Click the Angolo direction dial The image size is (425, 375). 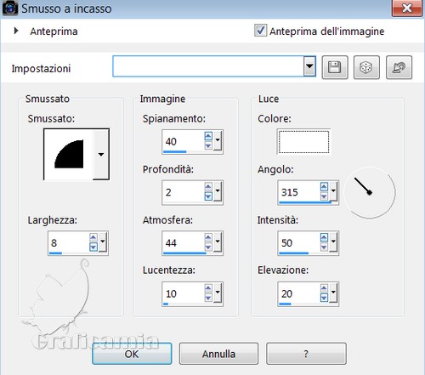pos(370,192)
